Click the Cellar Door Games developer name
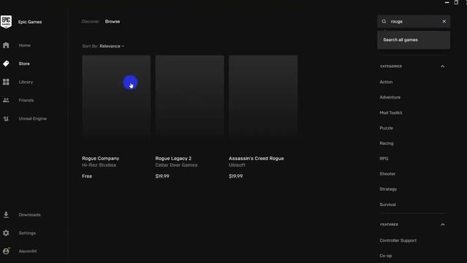 177,165
